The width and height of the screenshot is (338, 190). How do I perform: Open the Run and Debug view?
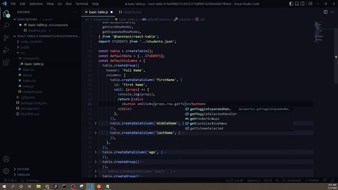[6, 50]
